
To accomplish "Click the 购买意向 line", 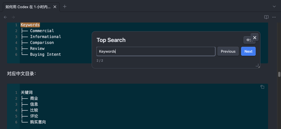I will tap(38, 122).
